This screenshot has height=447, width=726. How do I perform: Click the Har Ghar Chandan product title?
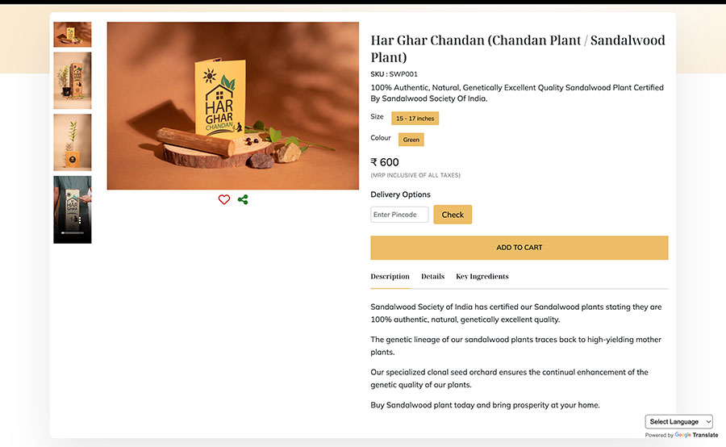tap(518, 48)
